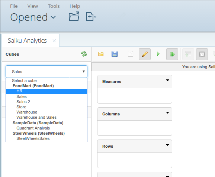Select the Sales 2 cube
Viewport: 215px width, 177px height.
point(46,102)
